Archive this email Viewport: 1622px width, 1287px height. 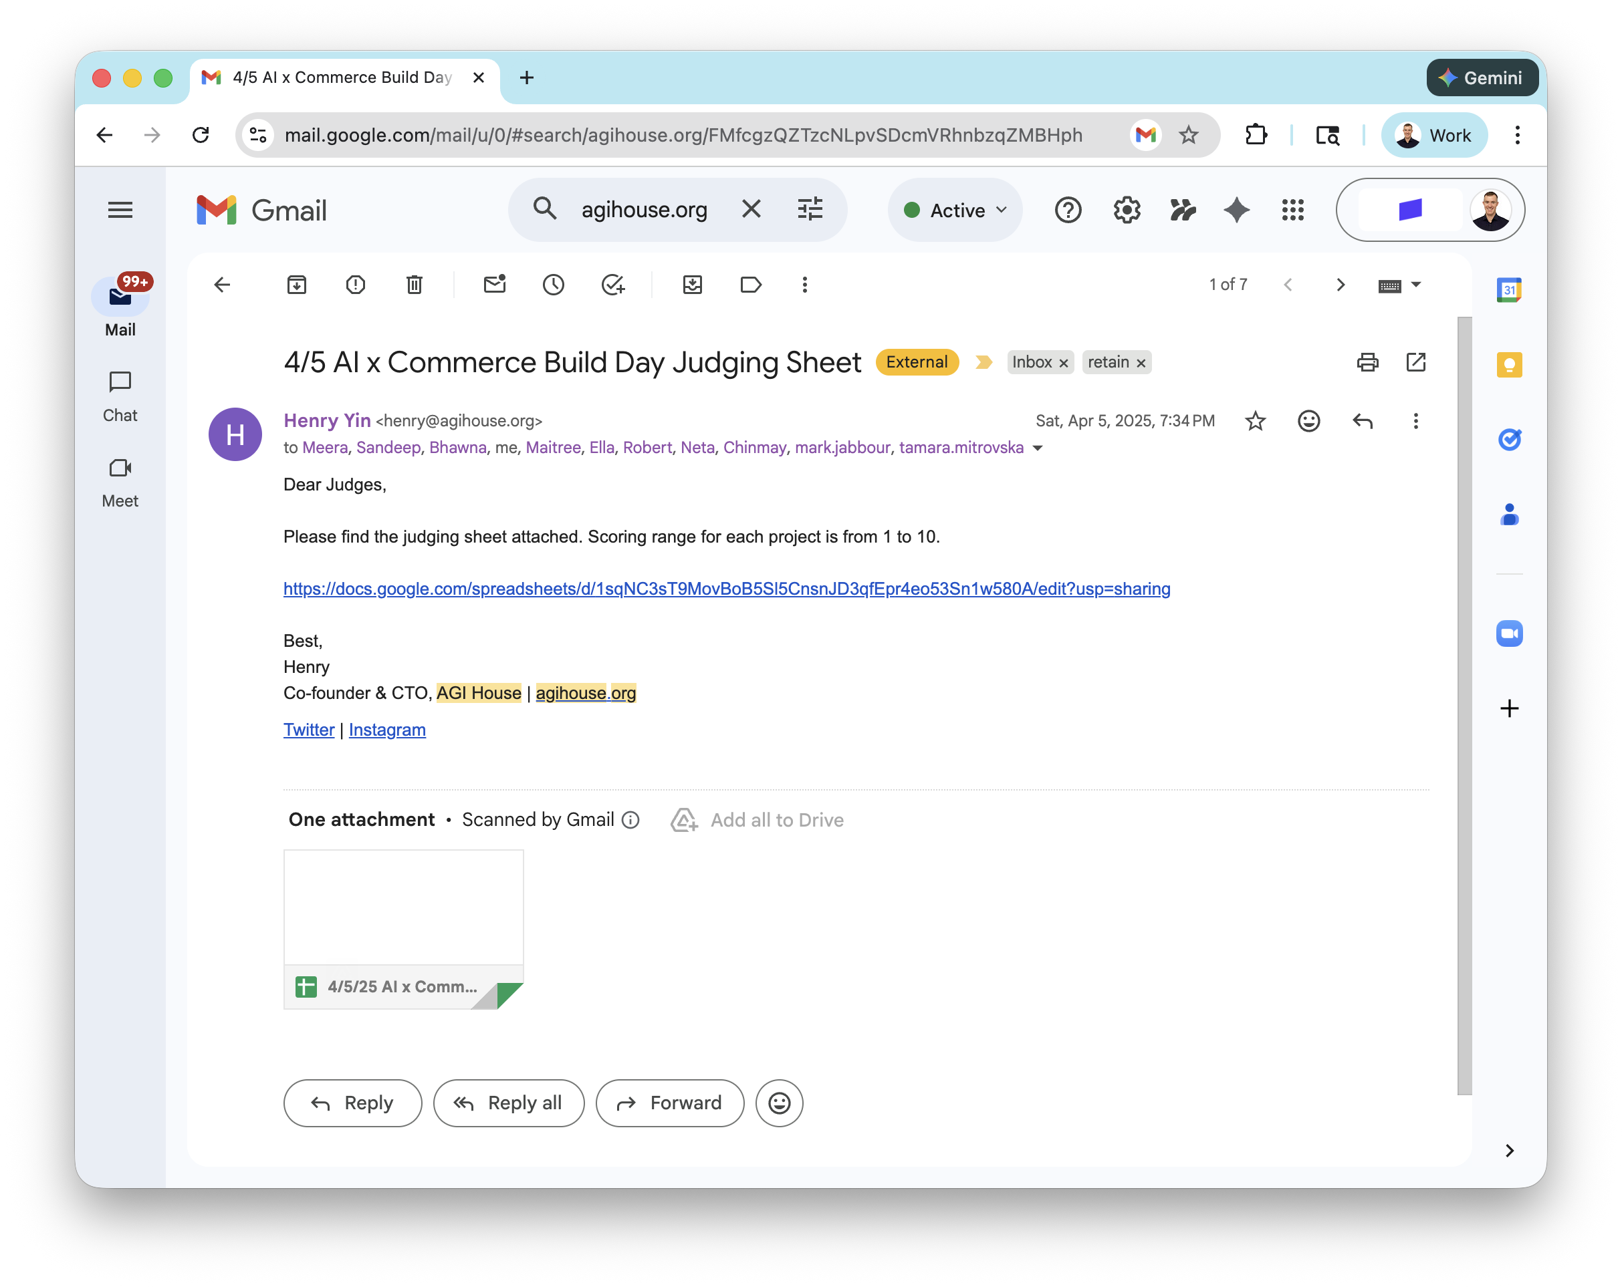pyautogui.click(x=296, y=285)
